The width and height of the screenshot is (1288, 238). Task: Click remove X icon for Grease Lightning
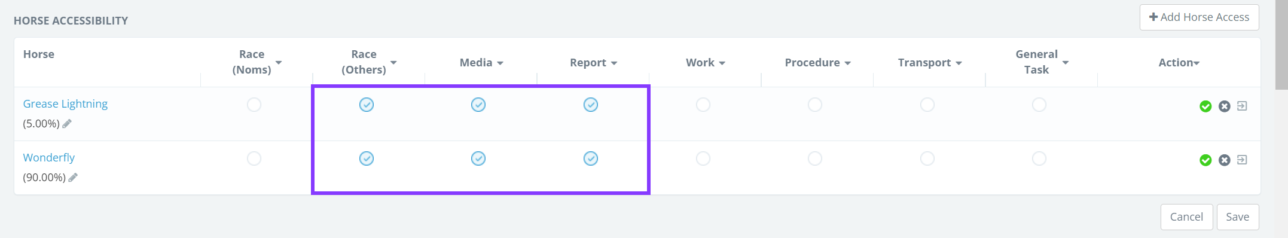(1225, 106)
